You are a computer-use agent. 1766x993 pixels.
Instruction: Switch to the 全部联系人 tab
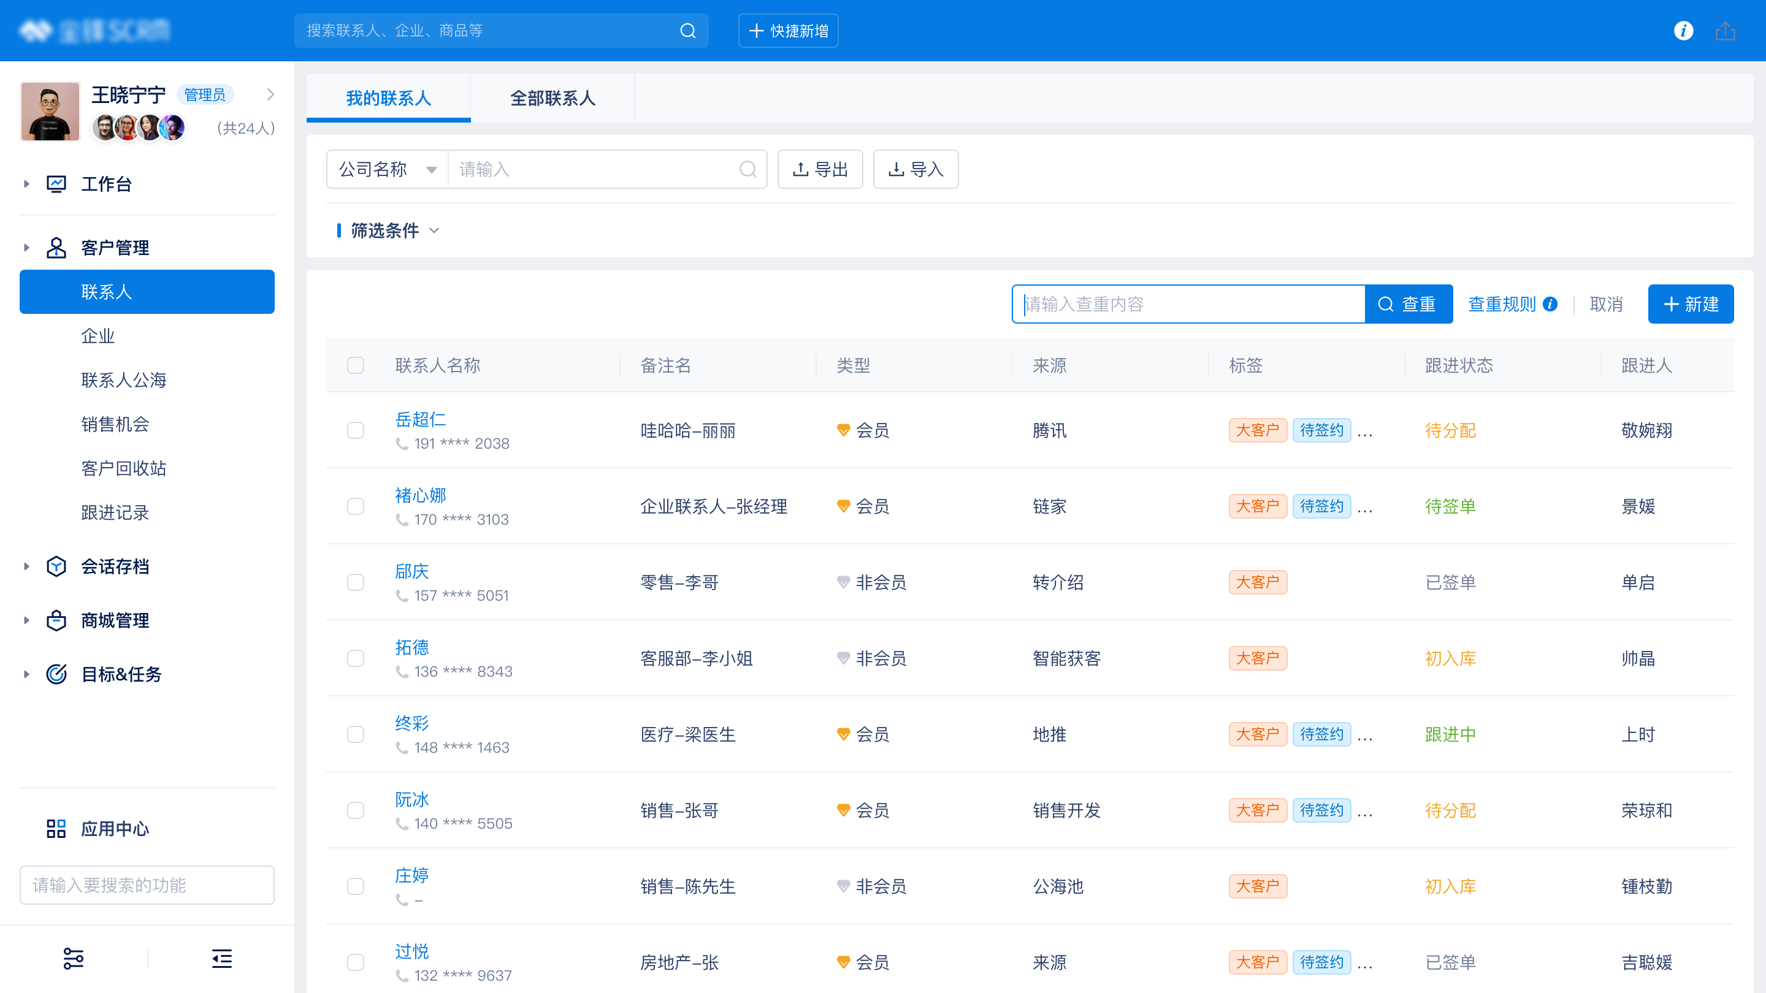(x=552, y=98)
